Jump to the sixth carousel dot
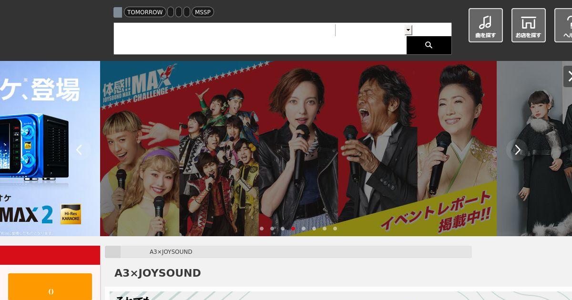This screenshot has width=572, height=300. pos(314,229)
